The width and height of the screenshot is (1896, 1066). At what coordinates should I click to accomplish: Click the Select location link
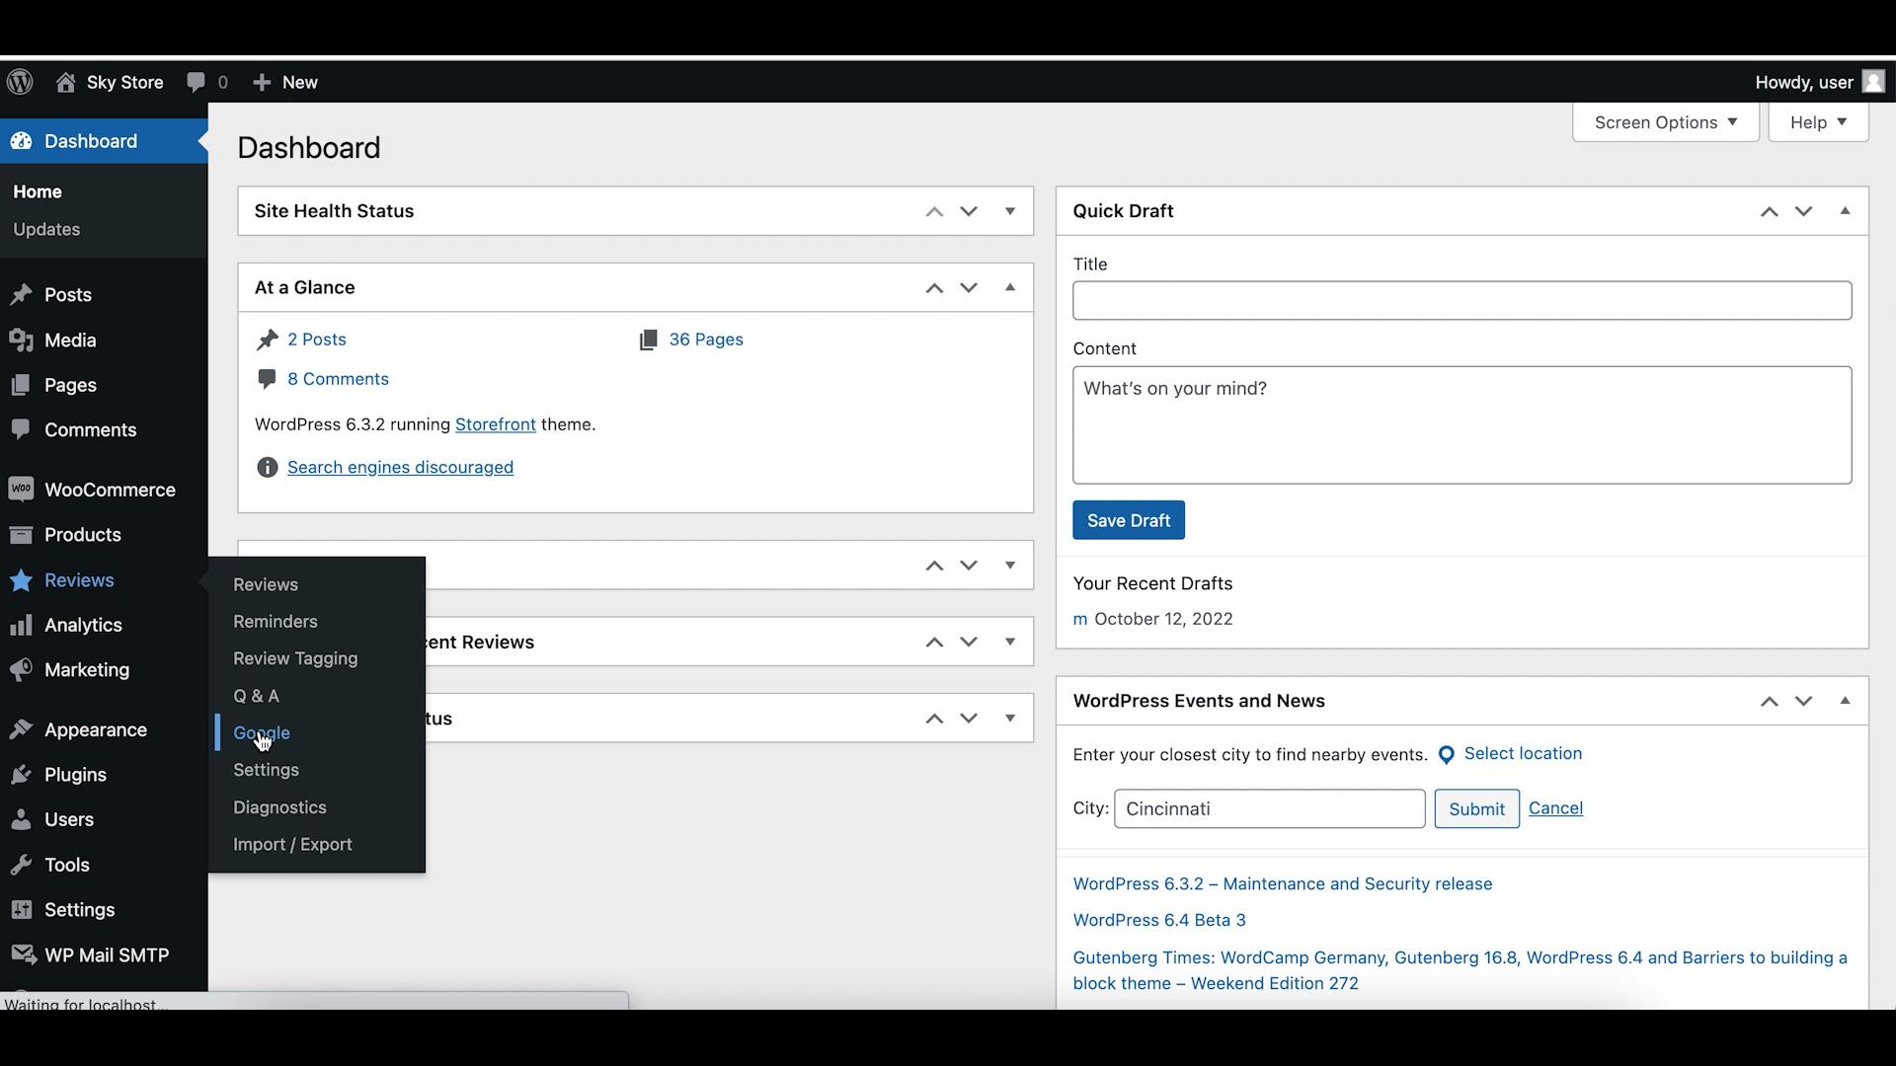[1523, 754]
